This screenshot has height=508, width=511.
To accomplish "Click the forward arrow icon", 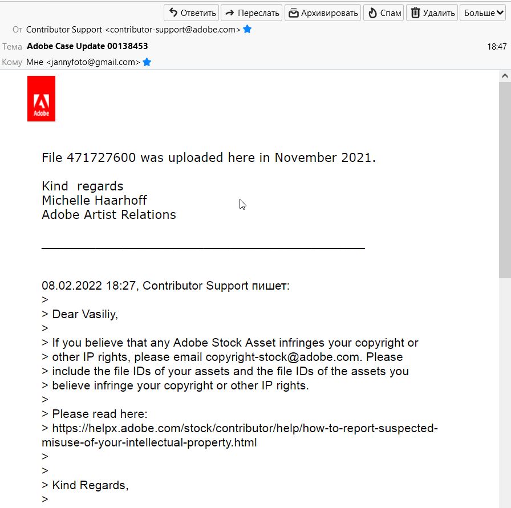I will tap(230, 13).
